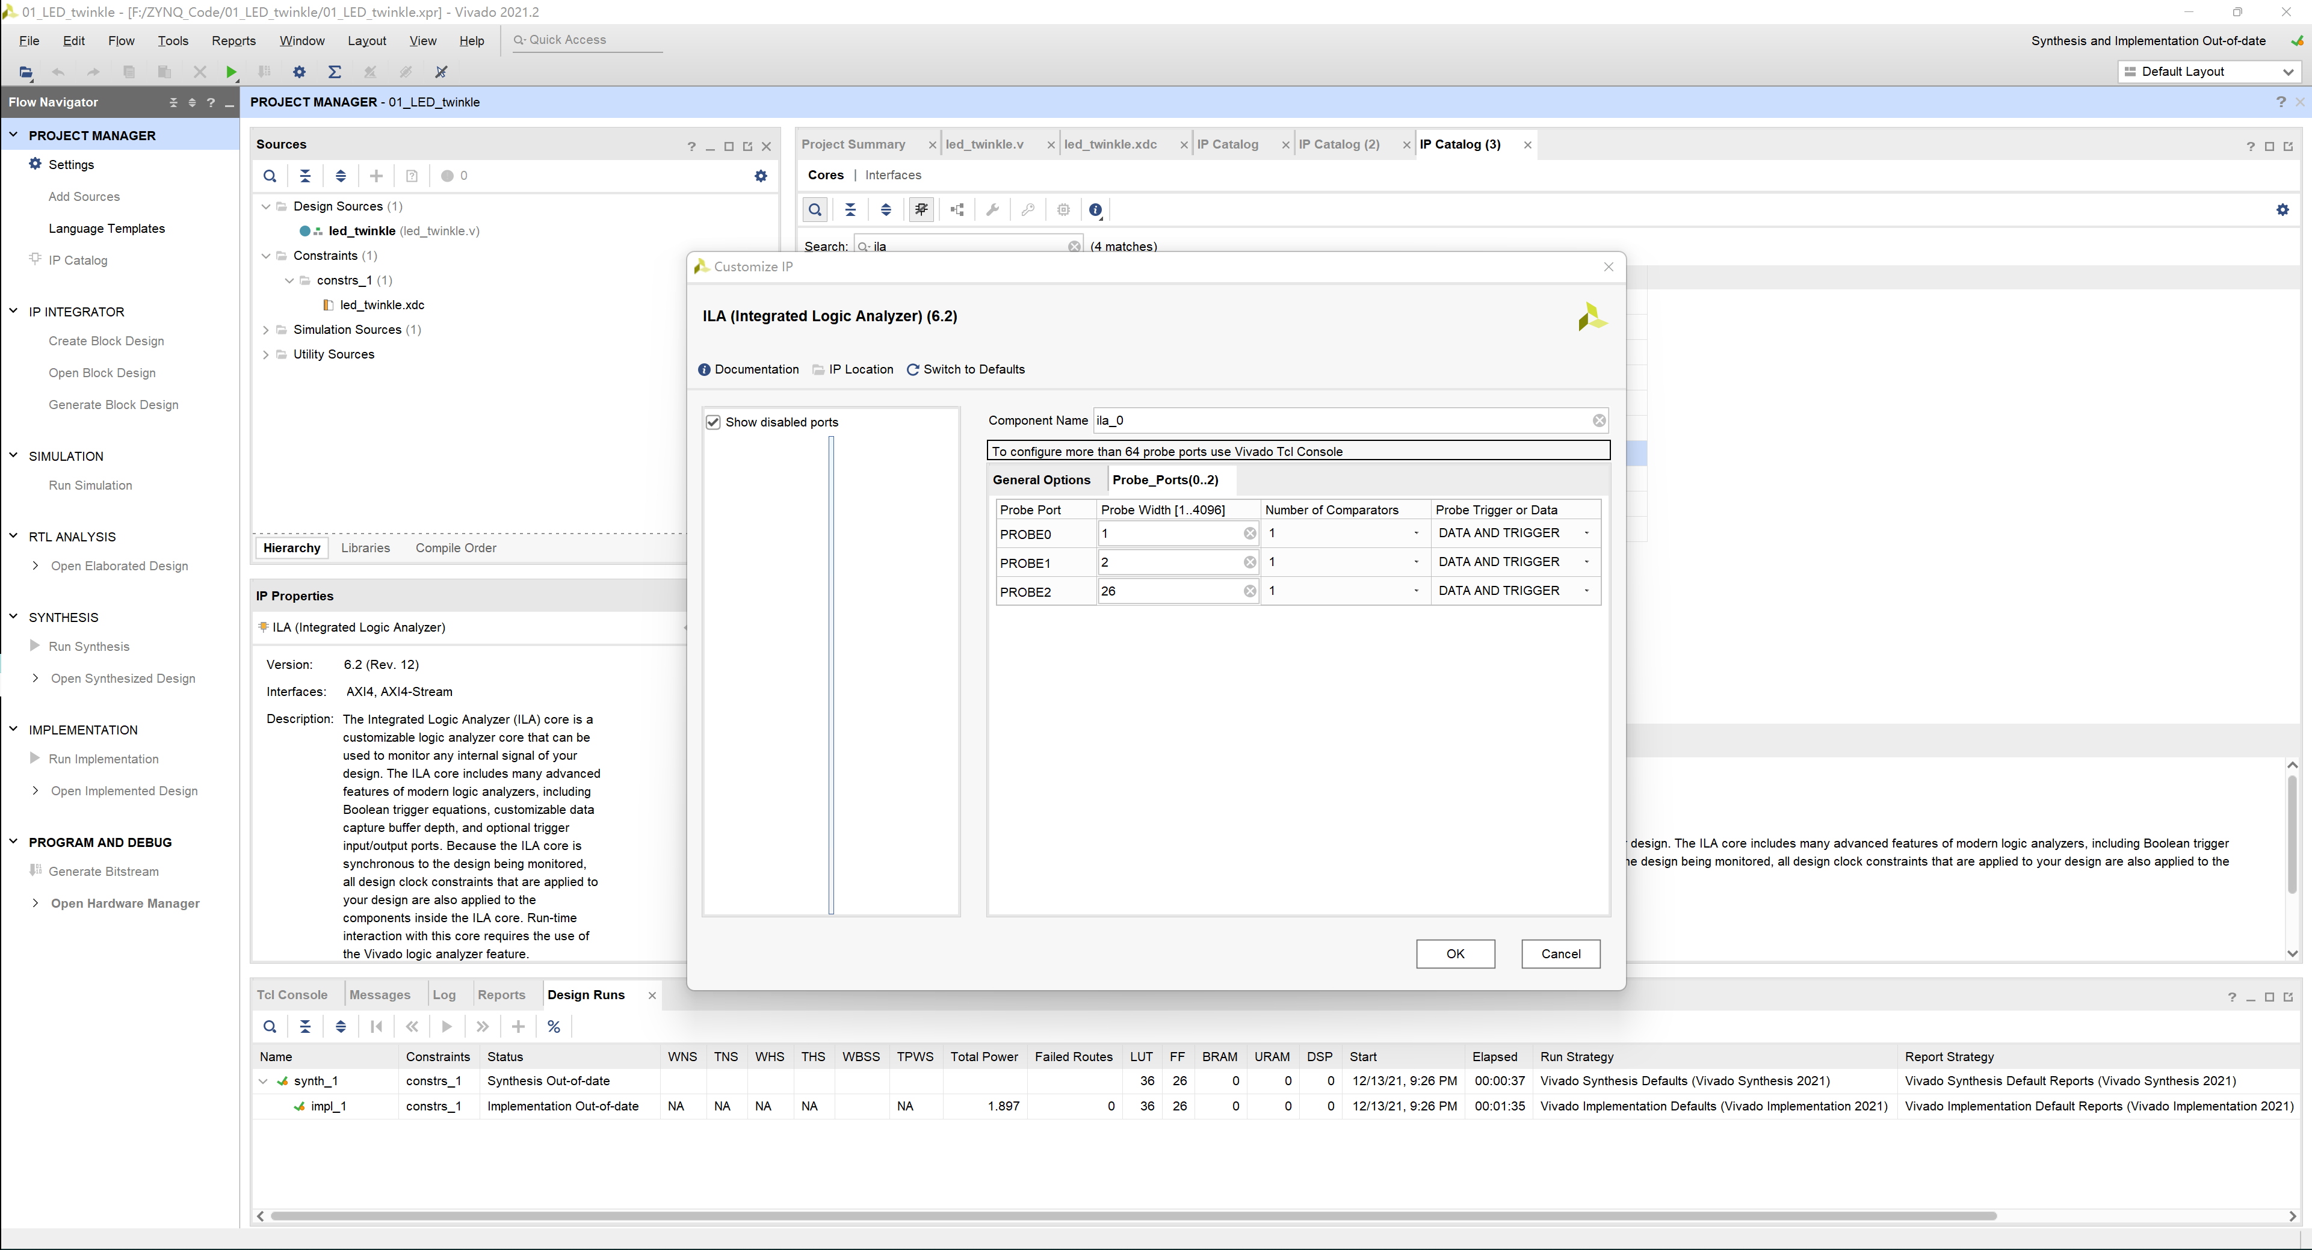This screenshot has width=2312, height=1250.
Task: Toggle Show disabled ports checkbox
Action: (712, 420)
